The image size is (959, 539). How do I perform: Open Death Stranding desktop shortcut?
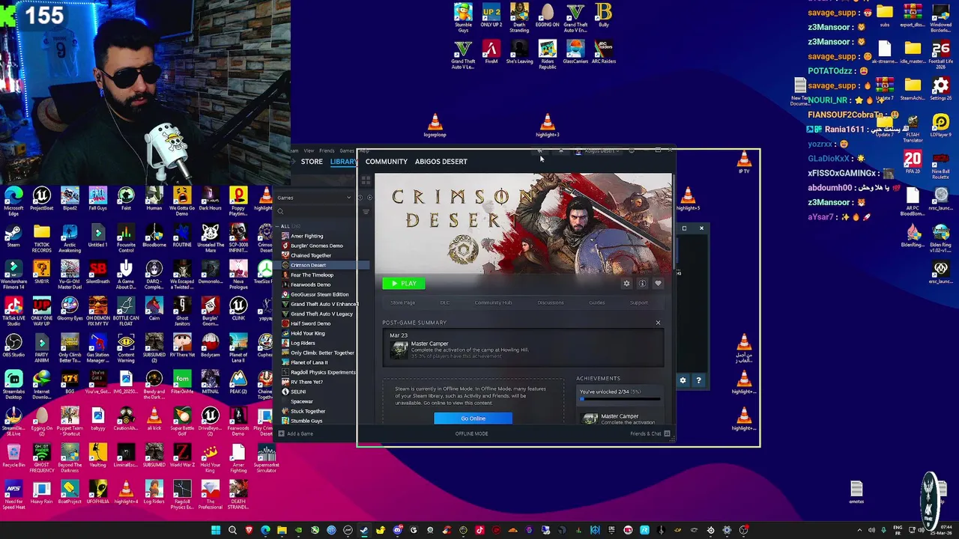point(519,18)
